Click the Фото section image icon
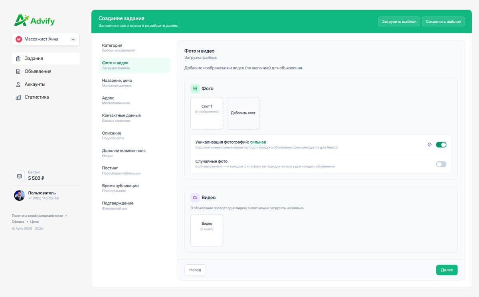 195,89
